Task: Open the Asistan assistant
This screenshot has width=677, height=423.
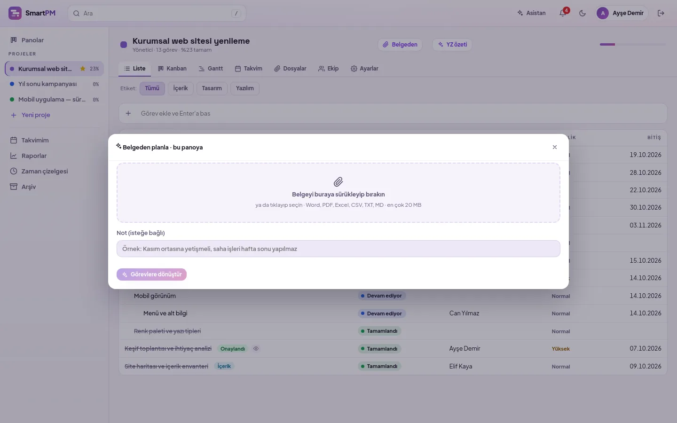Action: (531, 13)
